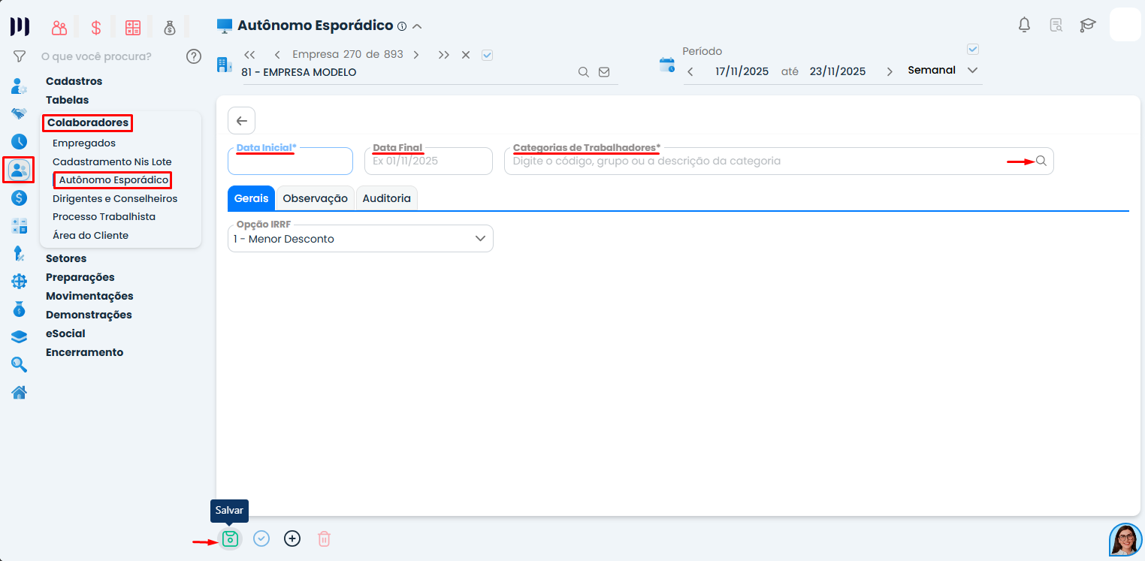Open Dirigentes e Conselheiros menu link
The image size is (1145, 561).
tap(115, 199)
